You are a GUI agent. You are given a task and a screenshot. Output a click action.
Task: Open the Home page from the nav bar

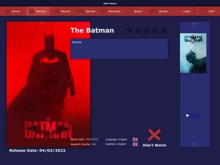coord(13,11)
